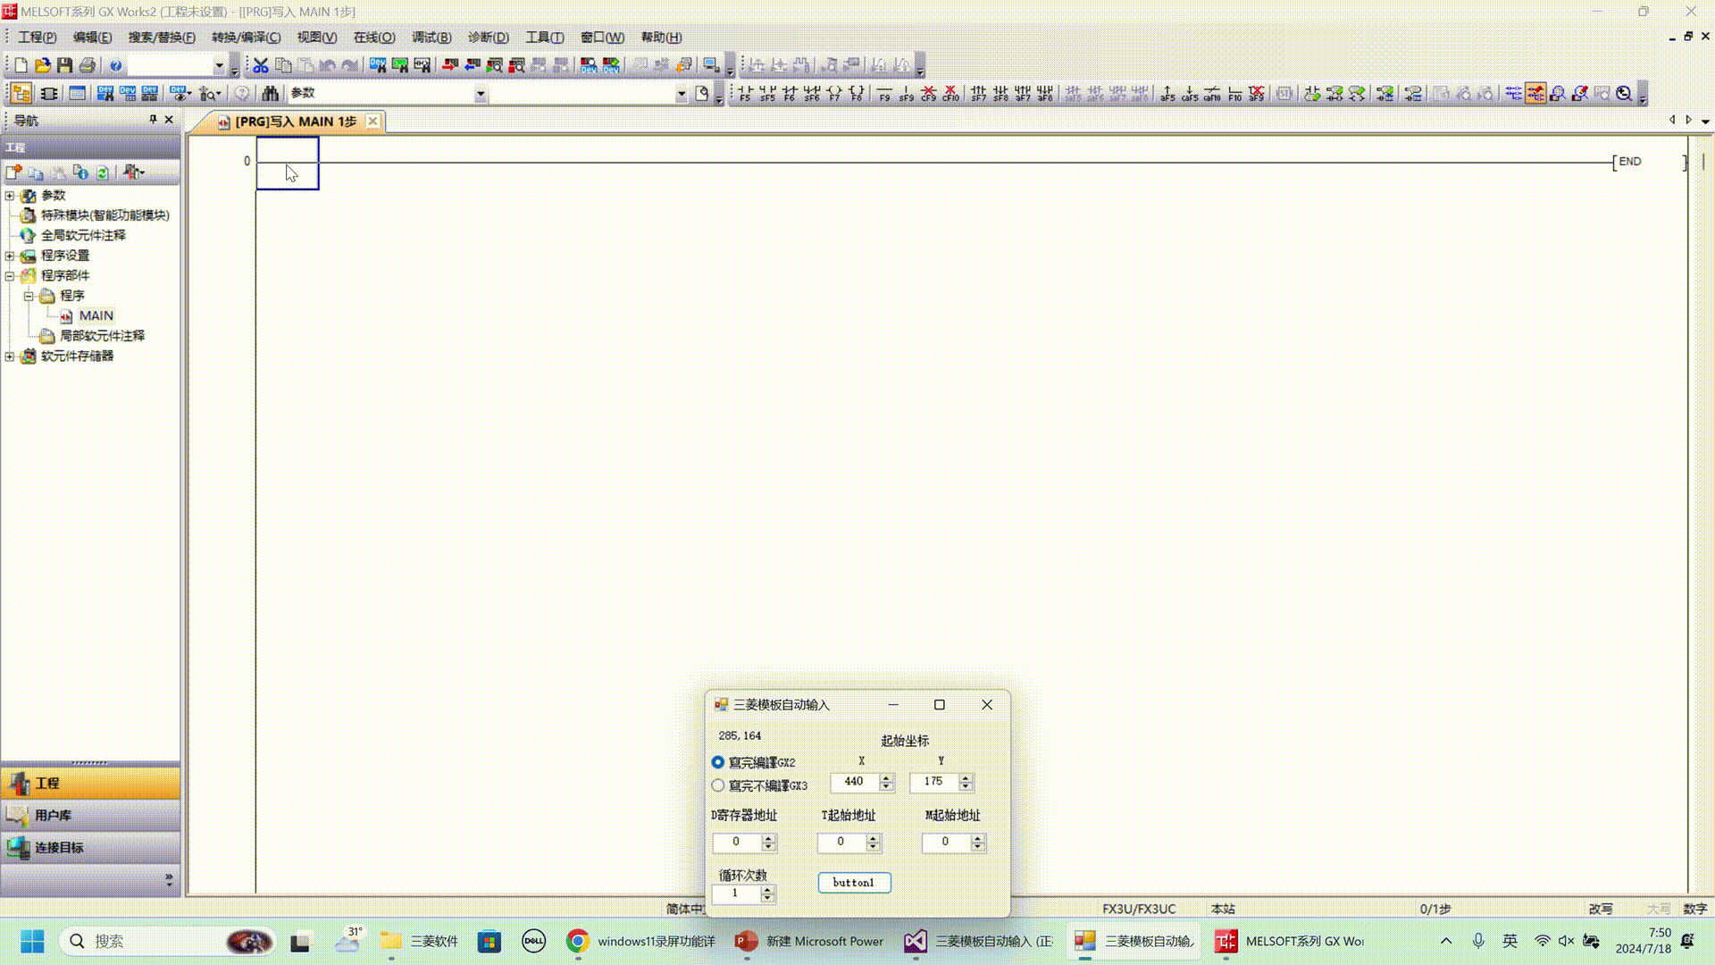This screenshot has width=1715, height=965.
Task: Click the D寄存器地址 input field
Action: (737, 842)
